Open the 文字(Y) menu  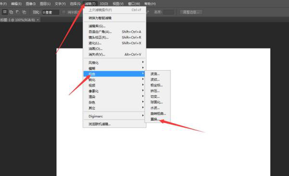click(60, 4)
